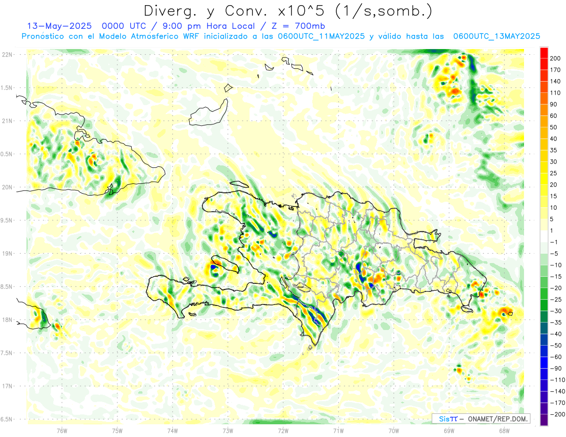
Task: Click the colorbar value "-1"
Action: 554,242
